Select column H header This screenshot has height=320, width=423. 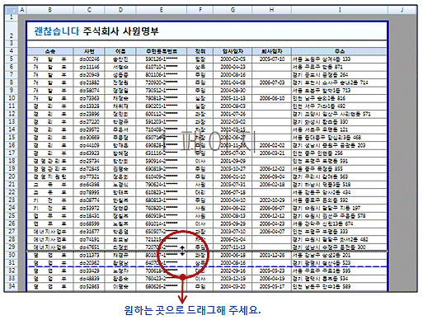click(271, 10)
